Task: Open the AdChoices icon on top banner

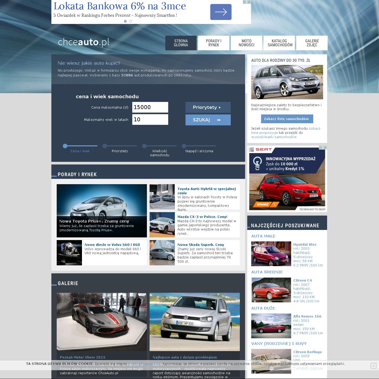Action: 245,2
